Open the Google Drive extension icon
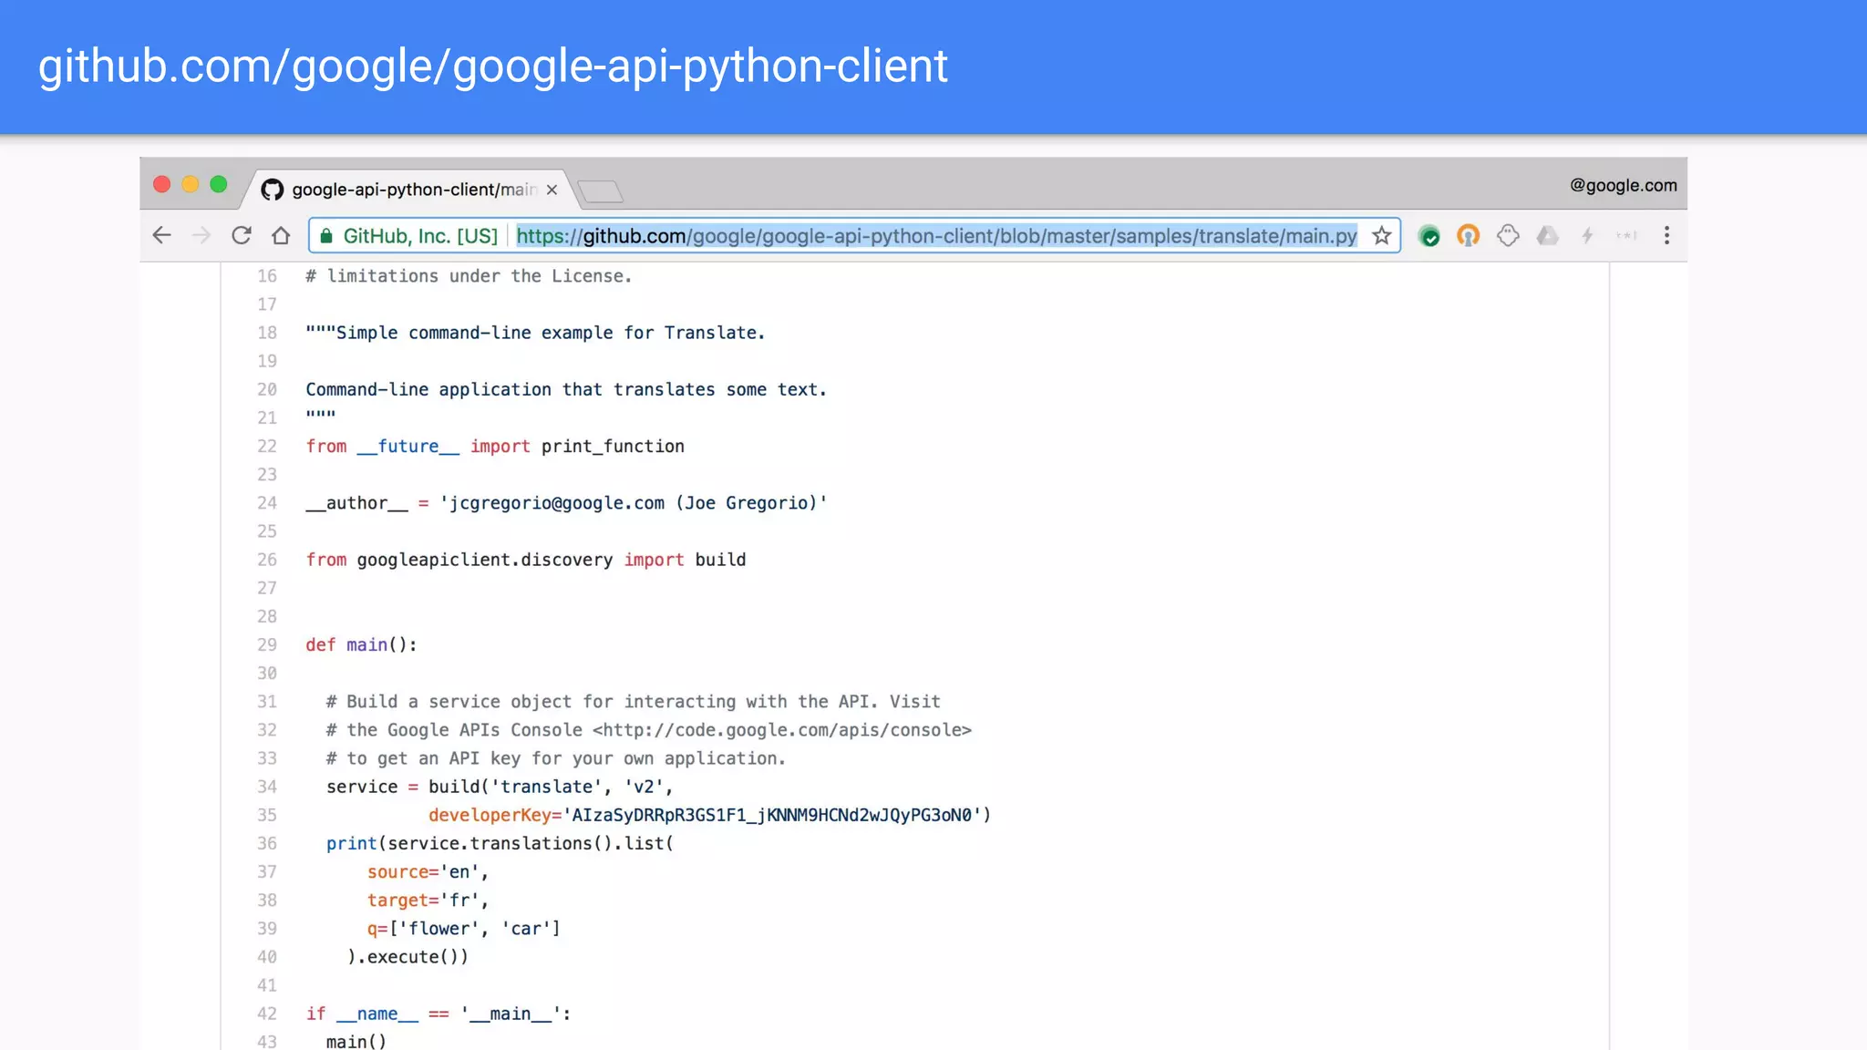 tap(1547, 236)
